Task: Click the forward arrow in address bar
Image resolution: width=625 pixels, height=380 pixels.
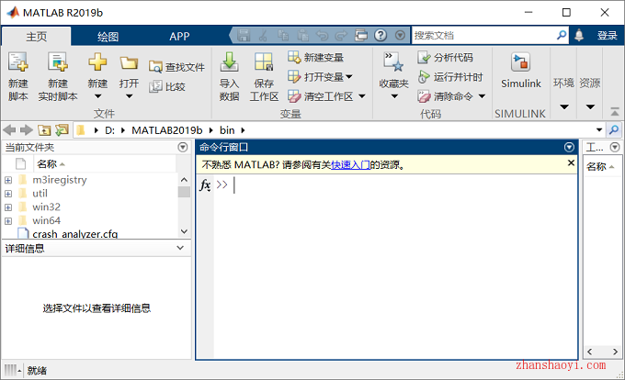Action: pos(27,130)
